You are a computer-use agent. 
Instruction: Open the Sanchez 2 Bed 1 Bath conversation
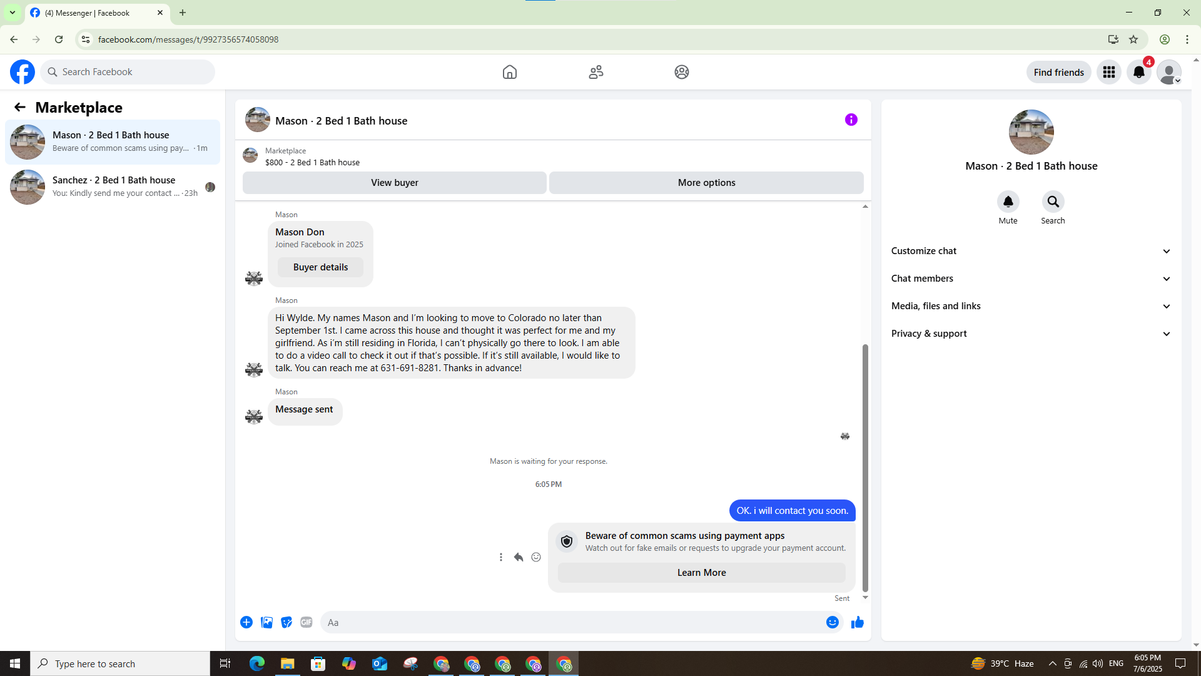point(113,187)
